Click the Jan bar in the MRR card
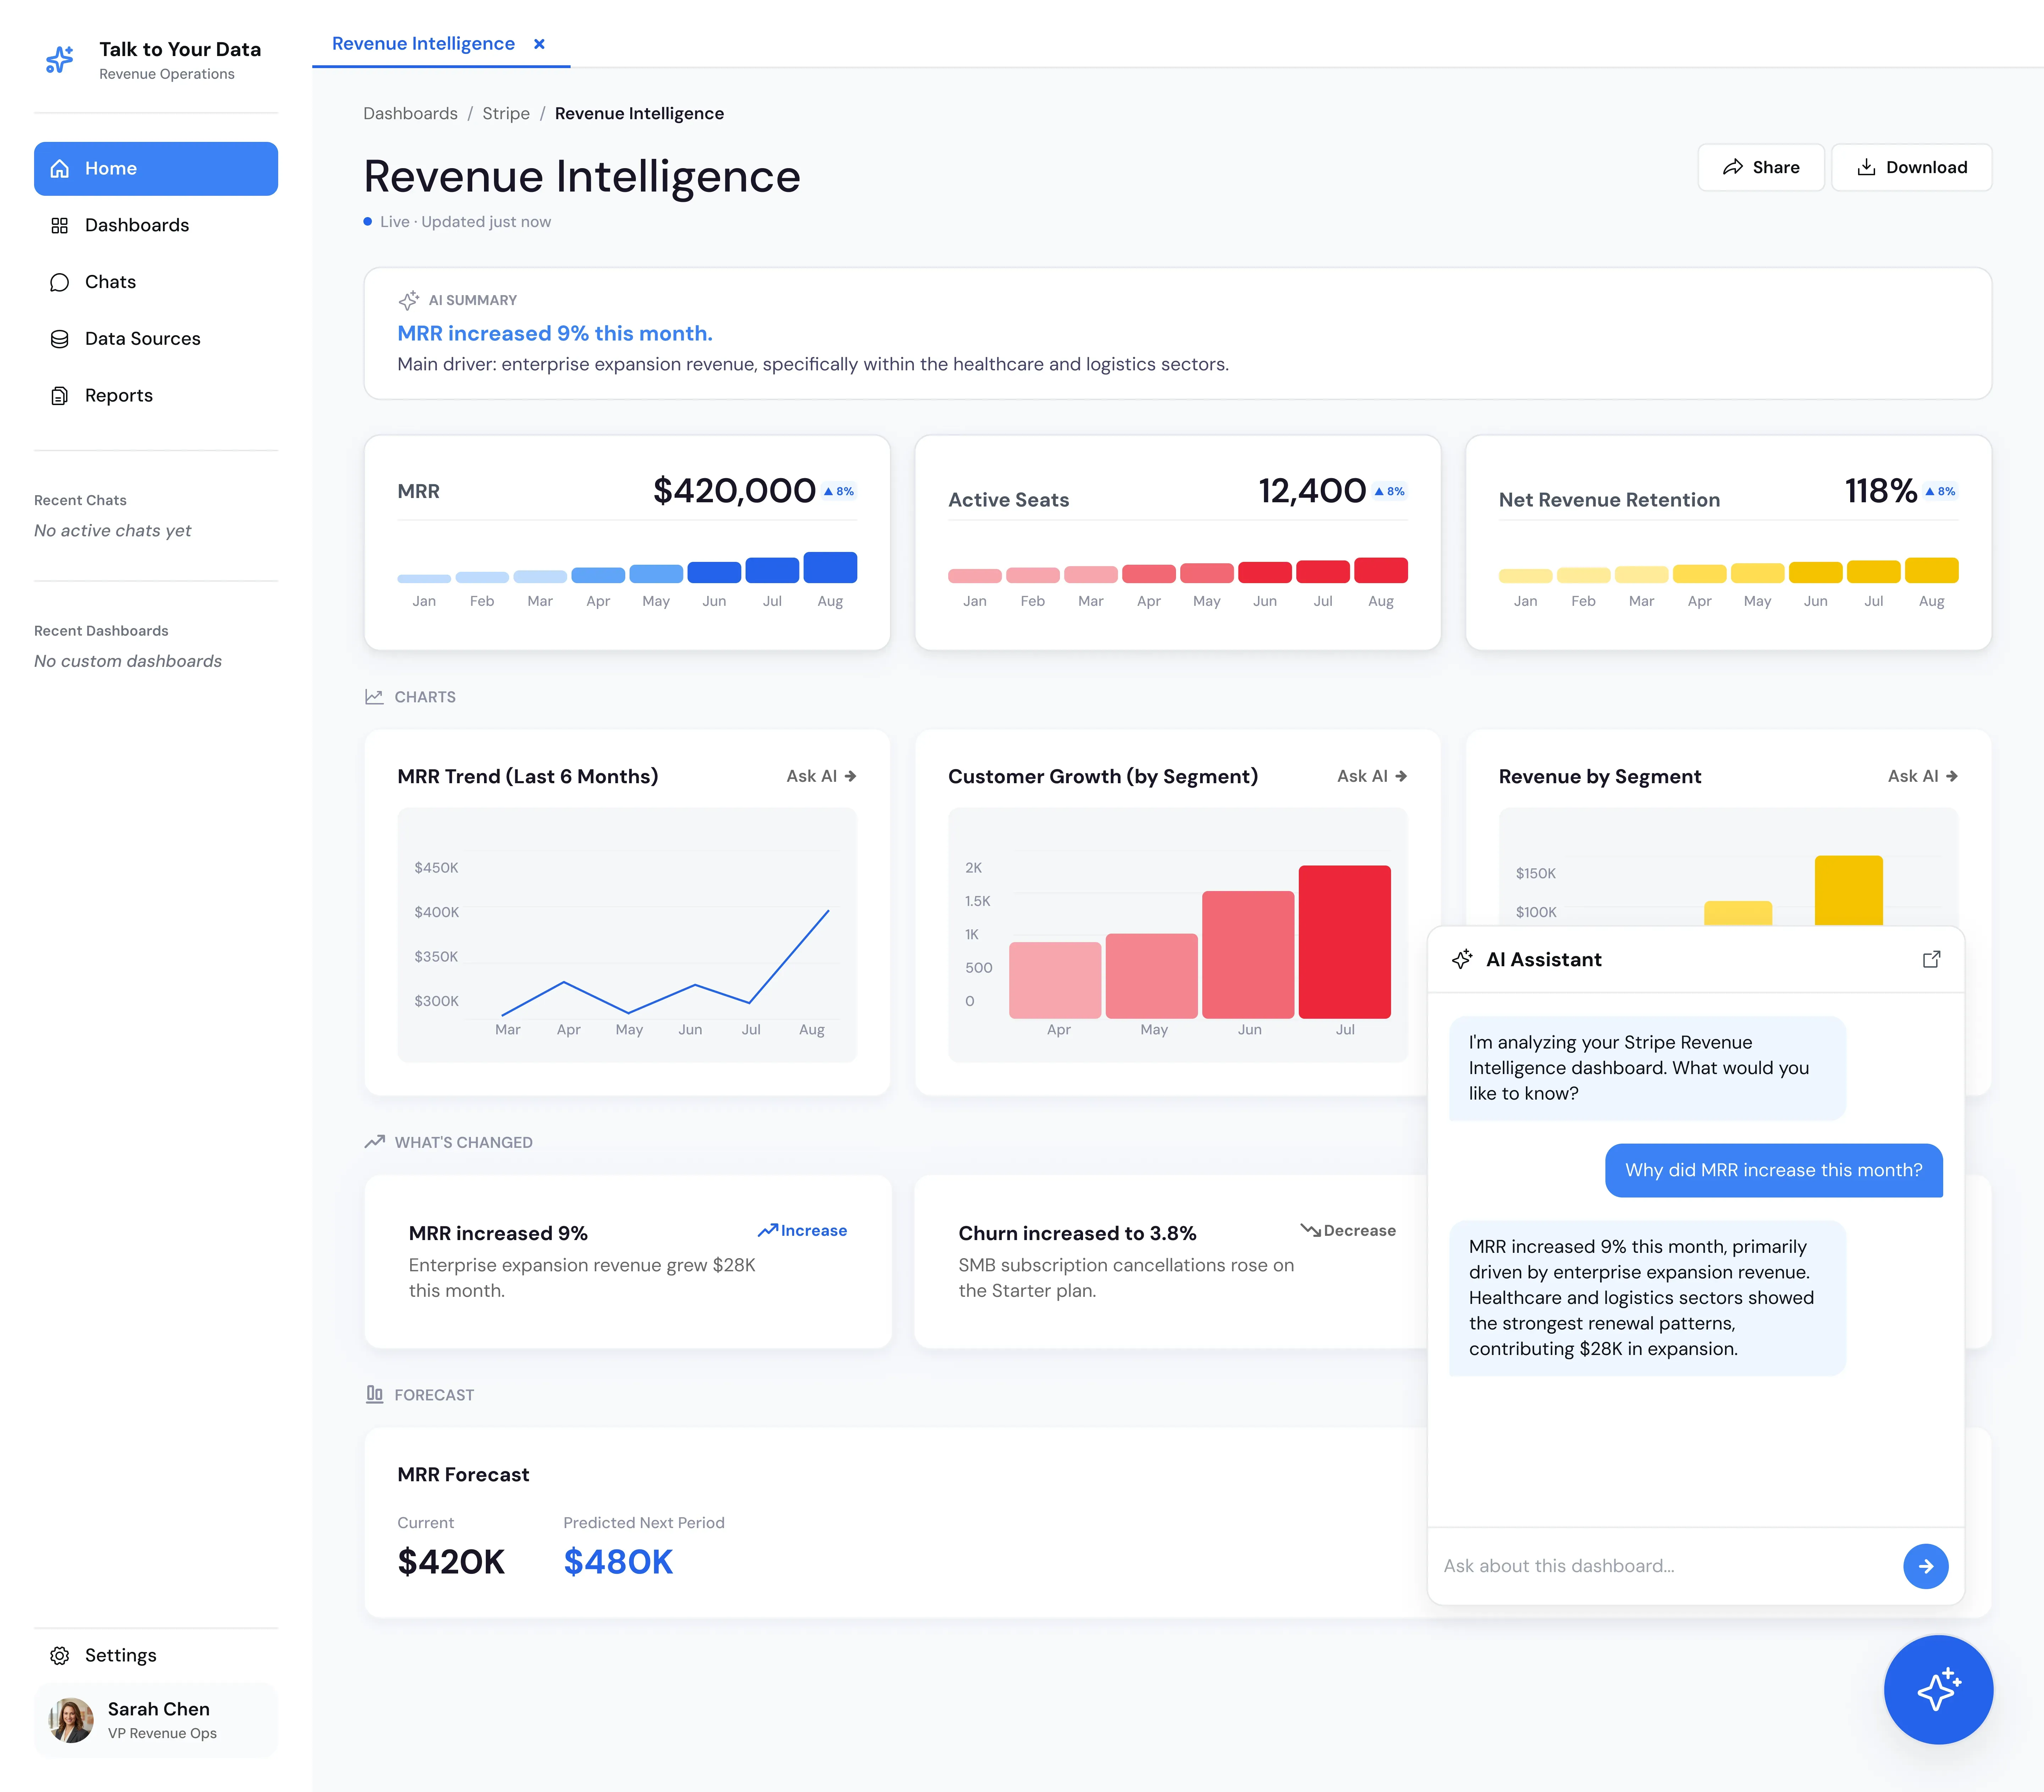2044x1792 pixels. (x=424, y=579)
